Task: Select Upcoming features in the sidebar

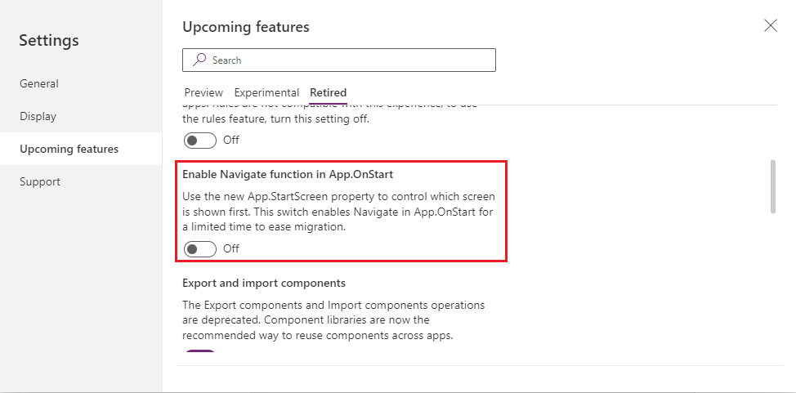Action: [69, 149]
